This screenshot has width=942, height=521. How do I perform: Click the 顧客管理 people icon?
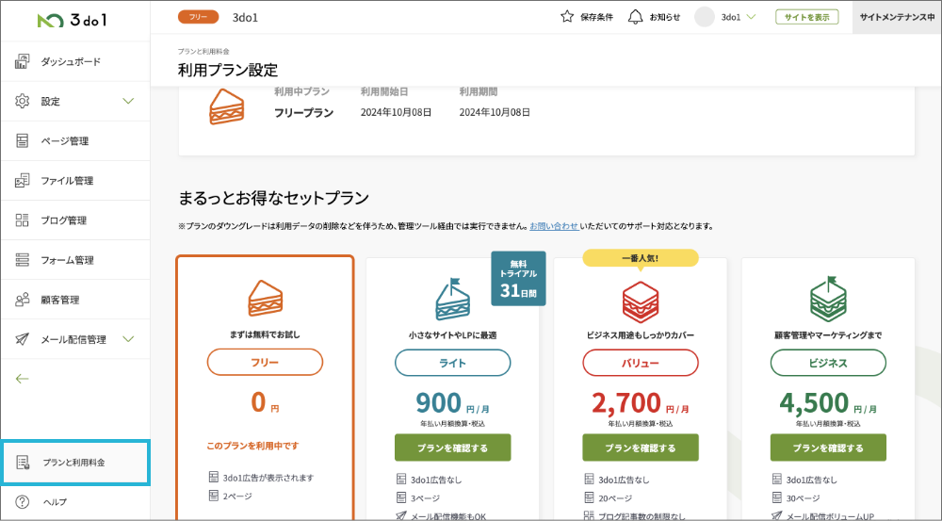click(x=23, y=300)
